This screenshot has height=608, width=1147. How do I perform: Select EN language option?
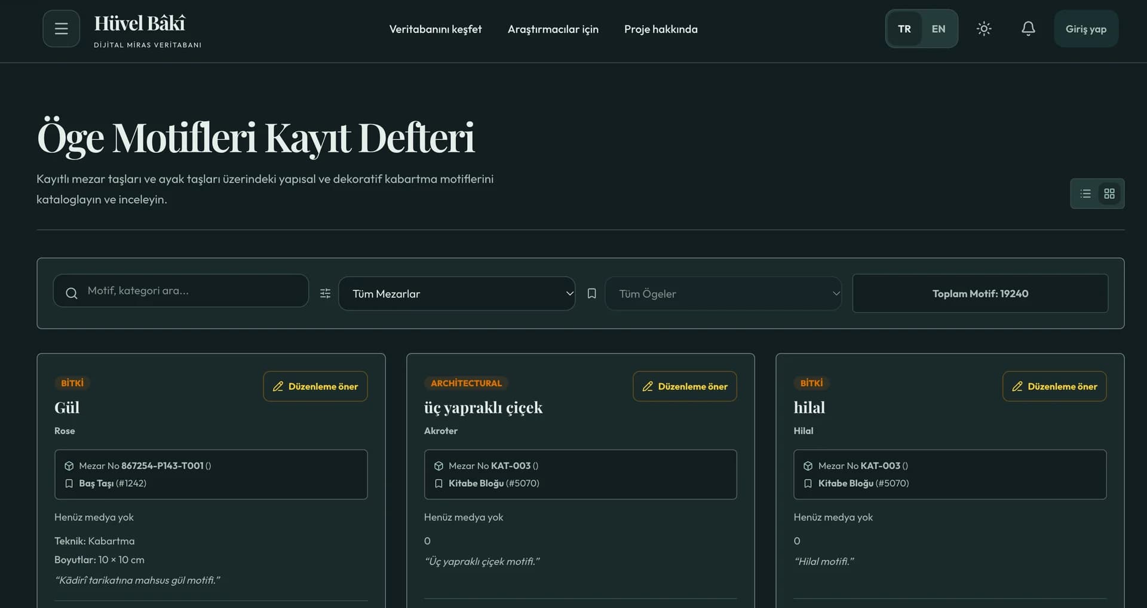pos(939,29)
